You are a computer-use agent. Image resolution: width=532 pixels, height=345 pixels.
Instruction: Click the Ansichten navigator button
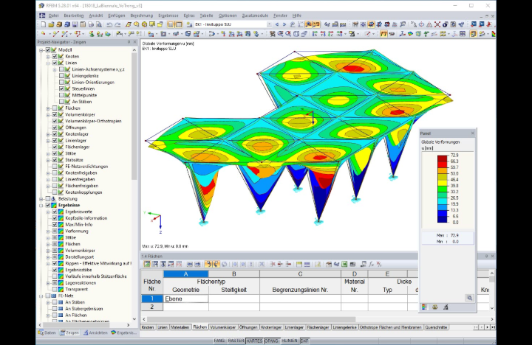pyautogui.click(x=95, y=332)
